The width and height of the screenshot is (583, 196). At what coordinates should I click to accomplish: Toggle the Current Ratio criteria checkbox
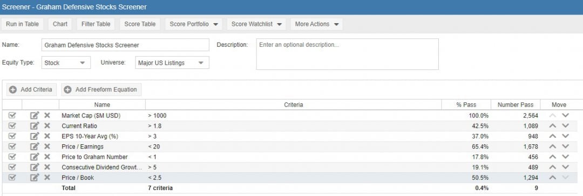tap(12, 126)
